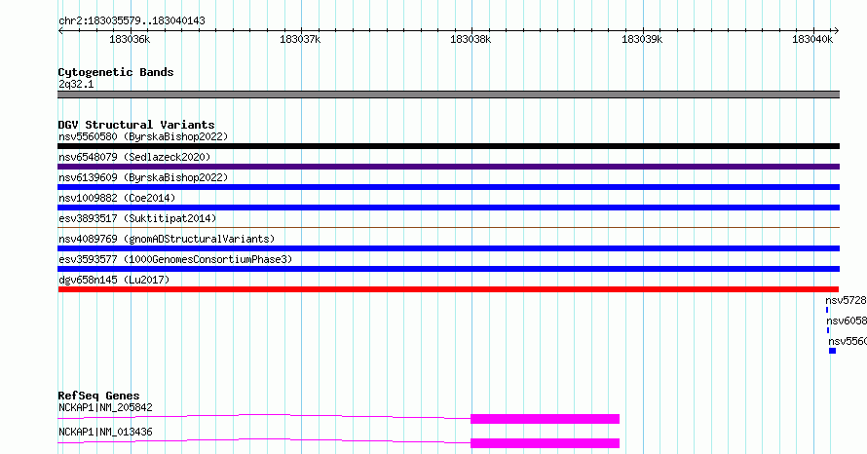Image resolution: width=867 pixels, height=454 pixels.
Task: Select the red dgv658n145 variant bar
Action: tap(448, 289)
